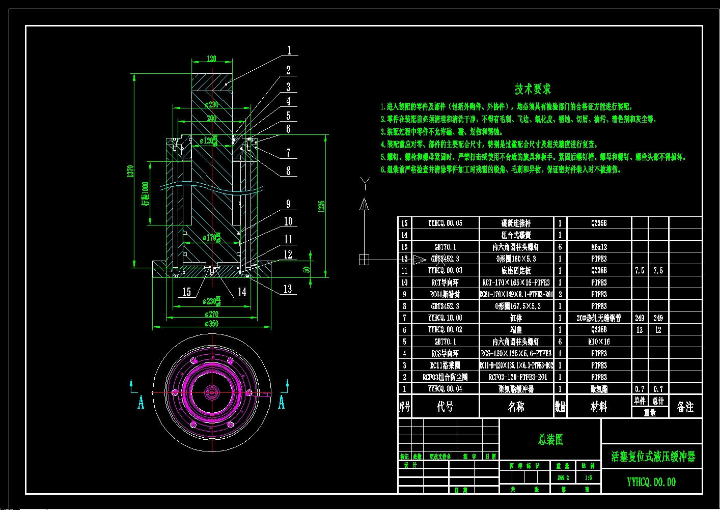Select the 1225 height dimension
Screen dimensions: 720x510
point(322,206)
